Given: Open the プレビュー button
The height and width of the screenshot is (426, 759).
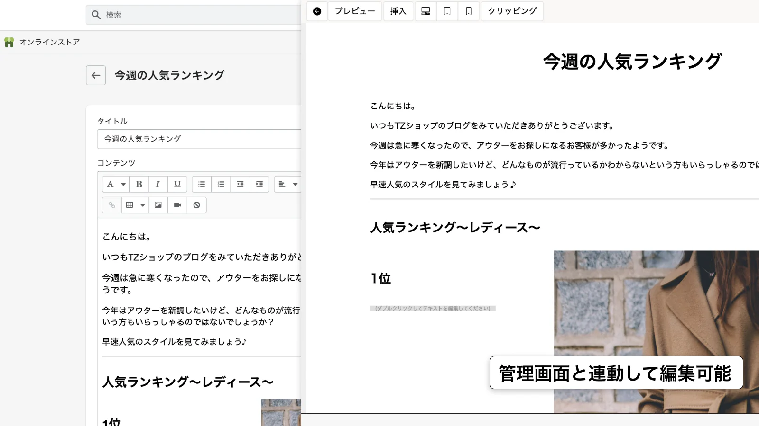Looking at the screenshot, I should 355,11.
